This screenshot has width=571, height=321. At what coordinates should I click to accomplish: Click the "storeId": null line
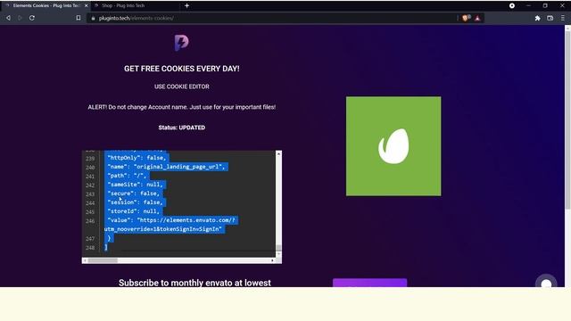click(133, 211)
